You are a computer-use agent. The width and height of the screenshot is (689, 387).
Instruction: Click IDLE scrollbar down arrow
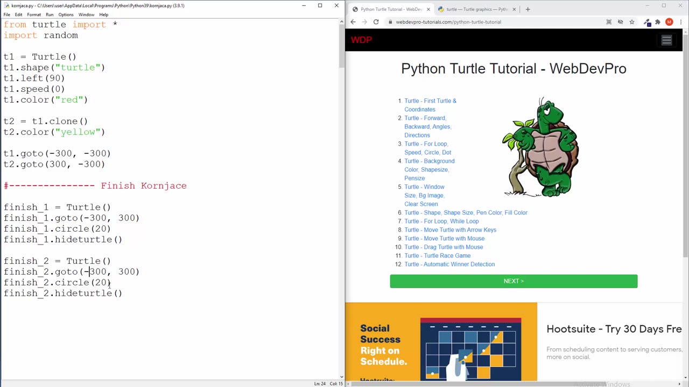[x=342, y=377]
